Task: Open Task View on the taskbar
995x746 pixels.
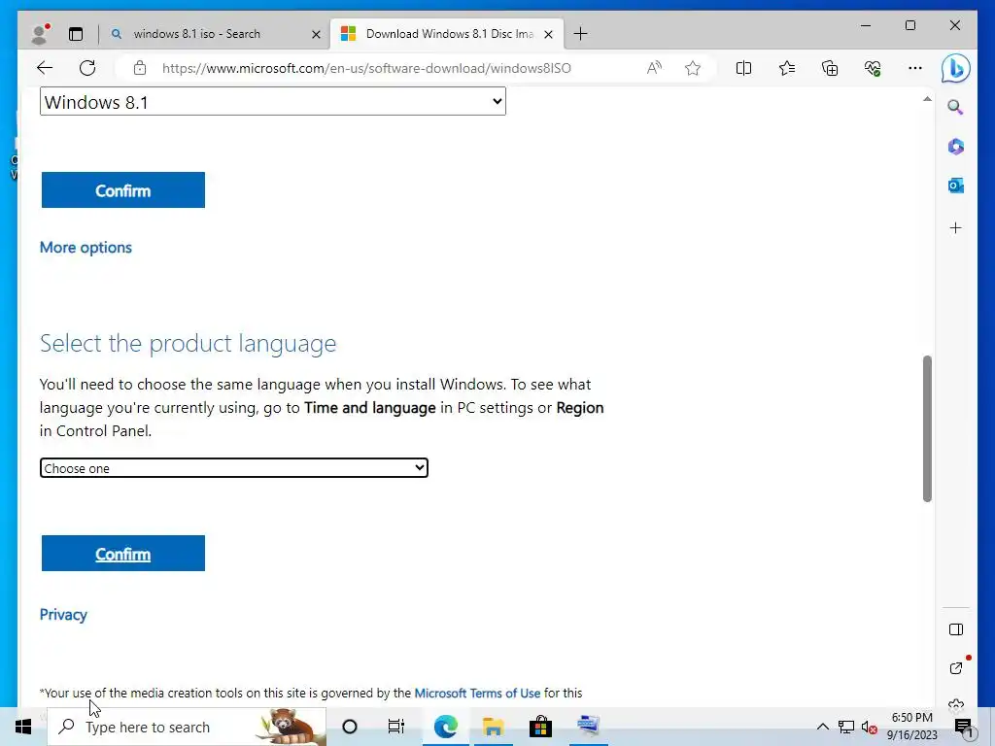Action: click(x=396, y=727)
